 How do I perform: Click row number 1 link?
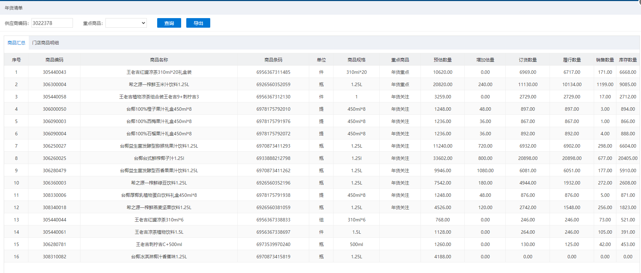click(16, 72)
